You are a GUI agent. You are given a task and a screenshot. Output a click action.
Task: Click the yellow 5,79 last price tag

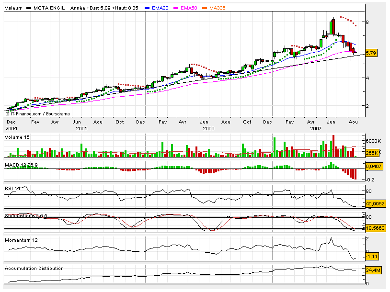tap(371, 53)
